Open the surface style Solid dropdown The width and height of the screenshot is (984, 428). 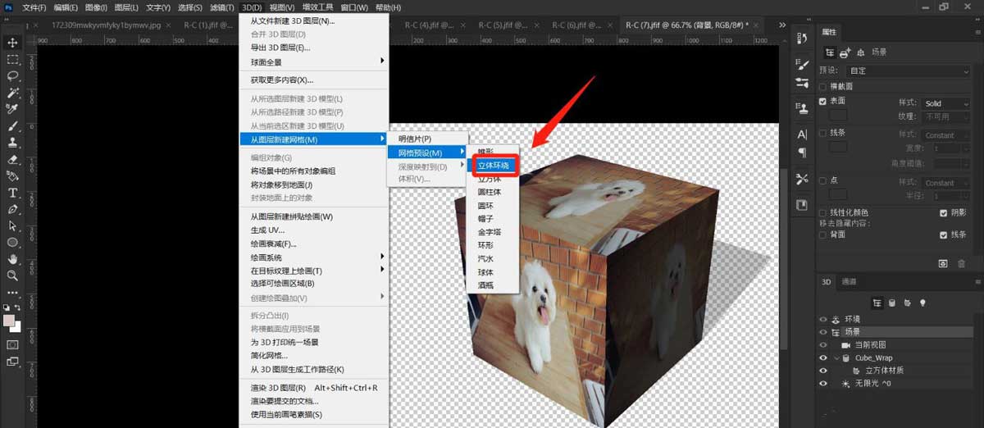point(948,103)
